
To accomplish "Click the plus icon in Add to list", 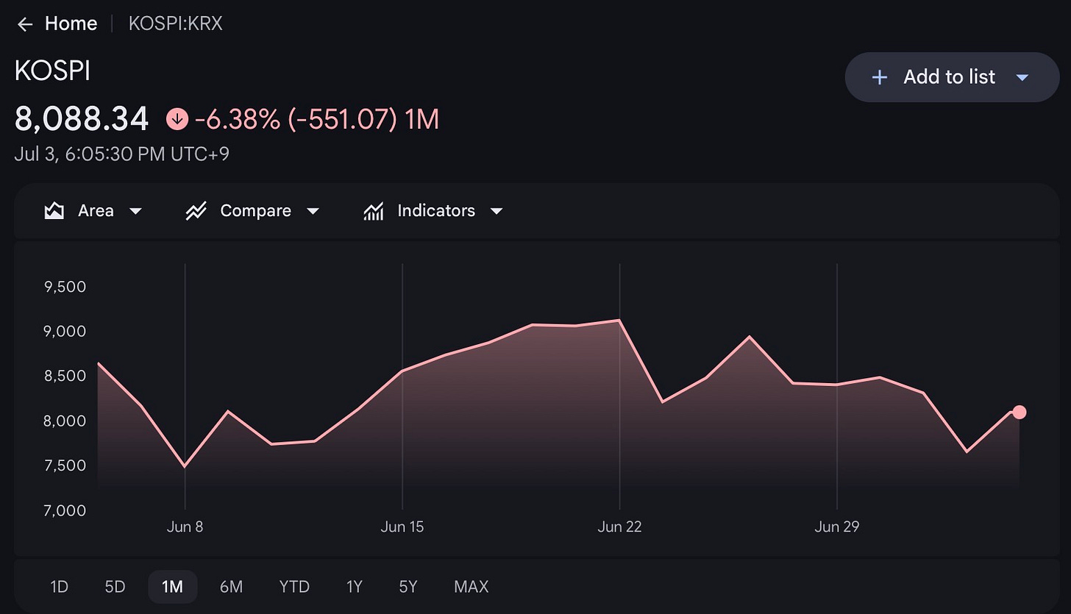I will click(879, 77).
